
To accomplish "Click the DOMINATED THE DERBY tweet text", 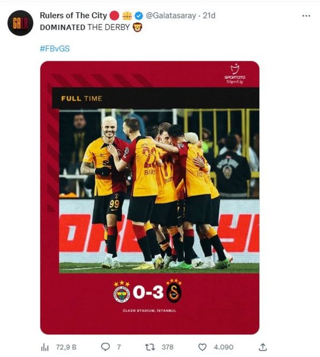I will (85, 27).
